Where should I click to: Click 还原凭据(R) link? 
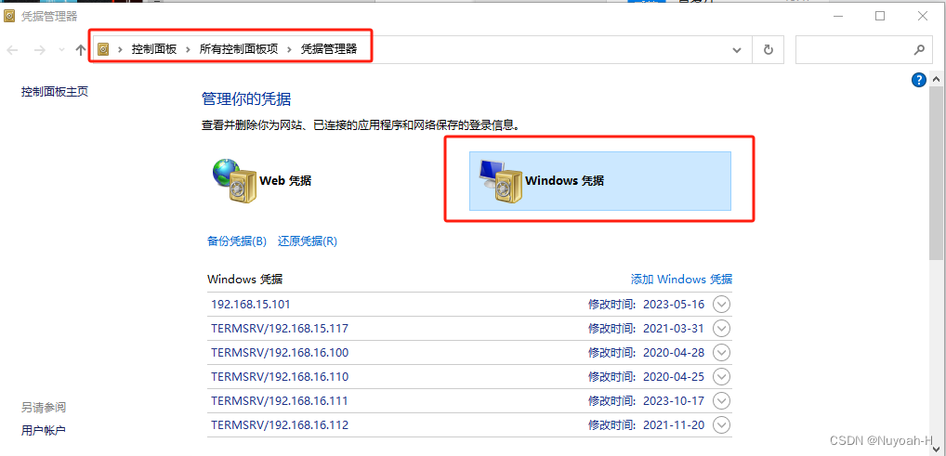pyautogui.click(x=308, y=241)
